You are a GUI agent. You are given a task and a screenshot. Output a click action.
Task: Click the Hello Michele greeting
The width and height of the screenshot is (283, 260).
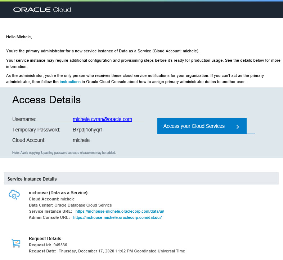(x=19, y=37)
